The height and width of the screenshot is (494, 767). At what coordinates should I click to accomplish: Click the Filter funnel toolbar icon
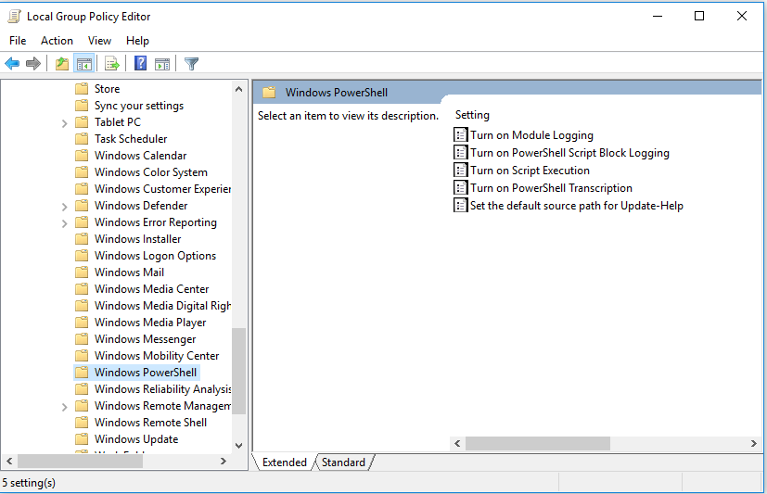pyautogui.click(x=191, y=64)
